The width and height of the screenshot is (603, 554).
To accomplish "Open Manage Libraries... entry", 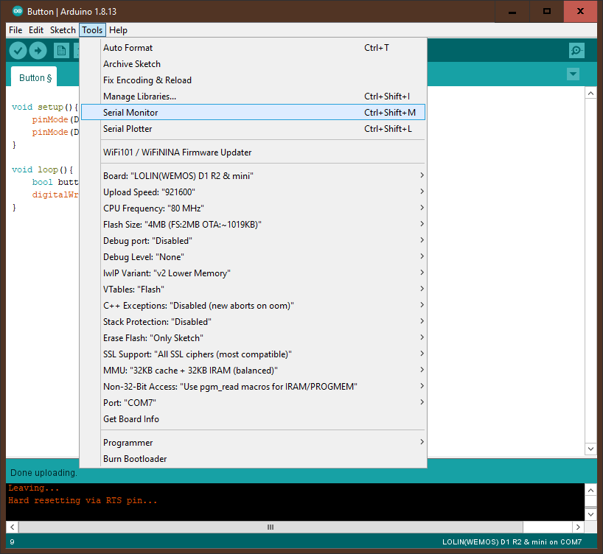I will pos(253,96).
